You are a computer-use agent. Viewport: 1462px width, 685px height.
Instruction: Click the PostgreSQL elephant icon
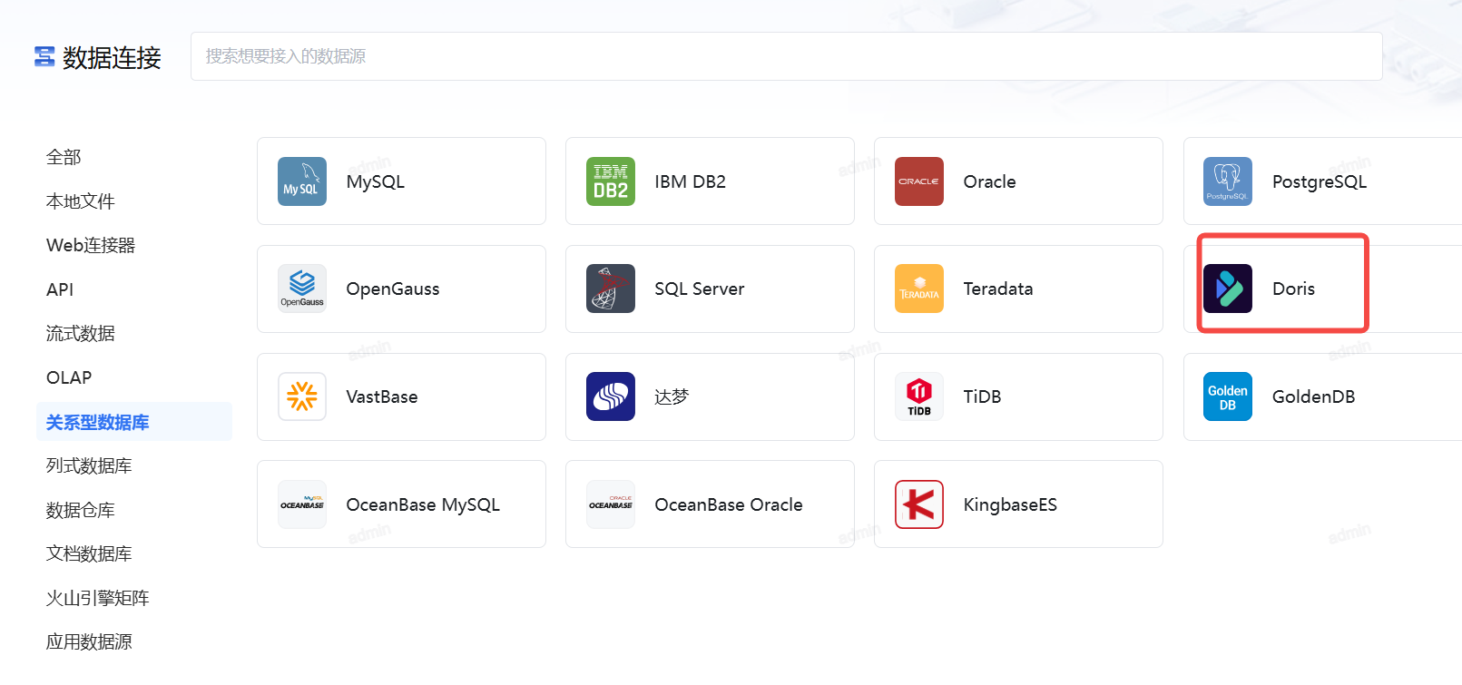coord(1228,181)
